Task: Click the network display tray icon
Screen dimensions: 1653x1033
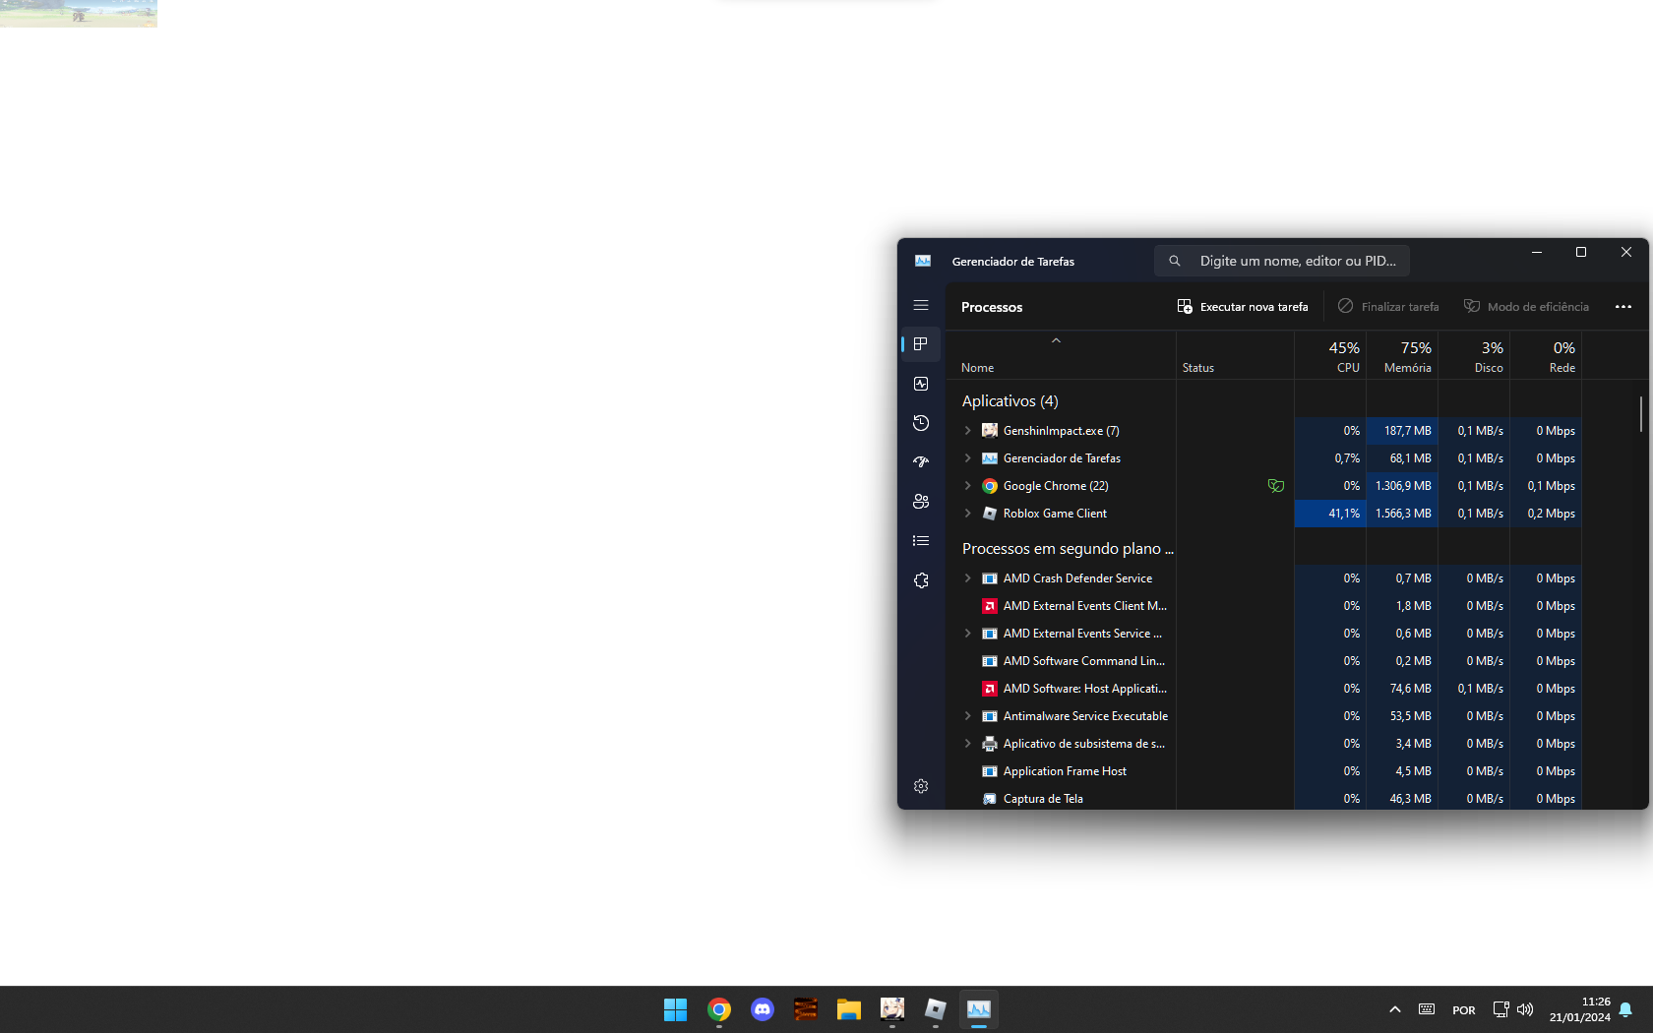Action: [x=1500, y=1009]
